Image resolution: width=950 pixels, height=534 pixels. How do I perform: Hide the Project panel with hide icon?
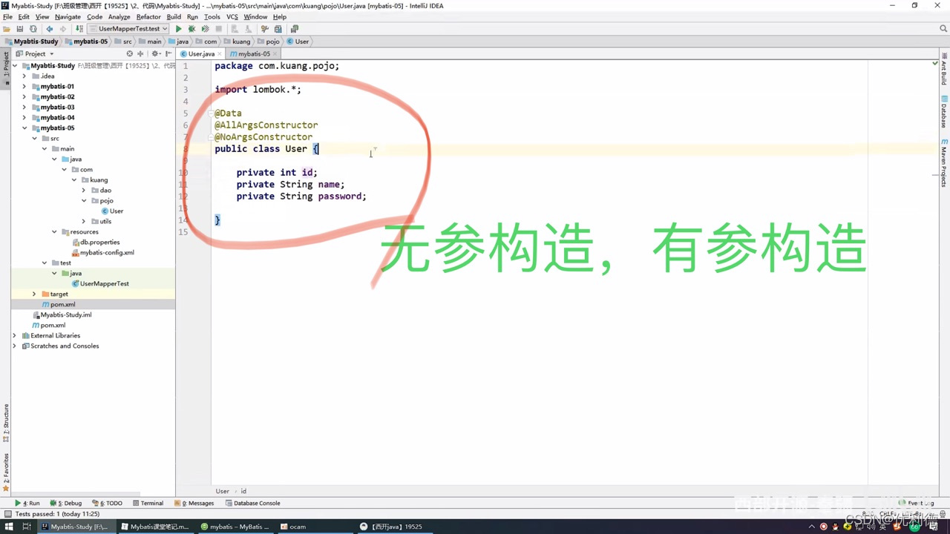point(169,53)
